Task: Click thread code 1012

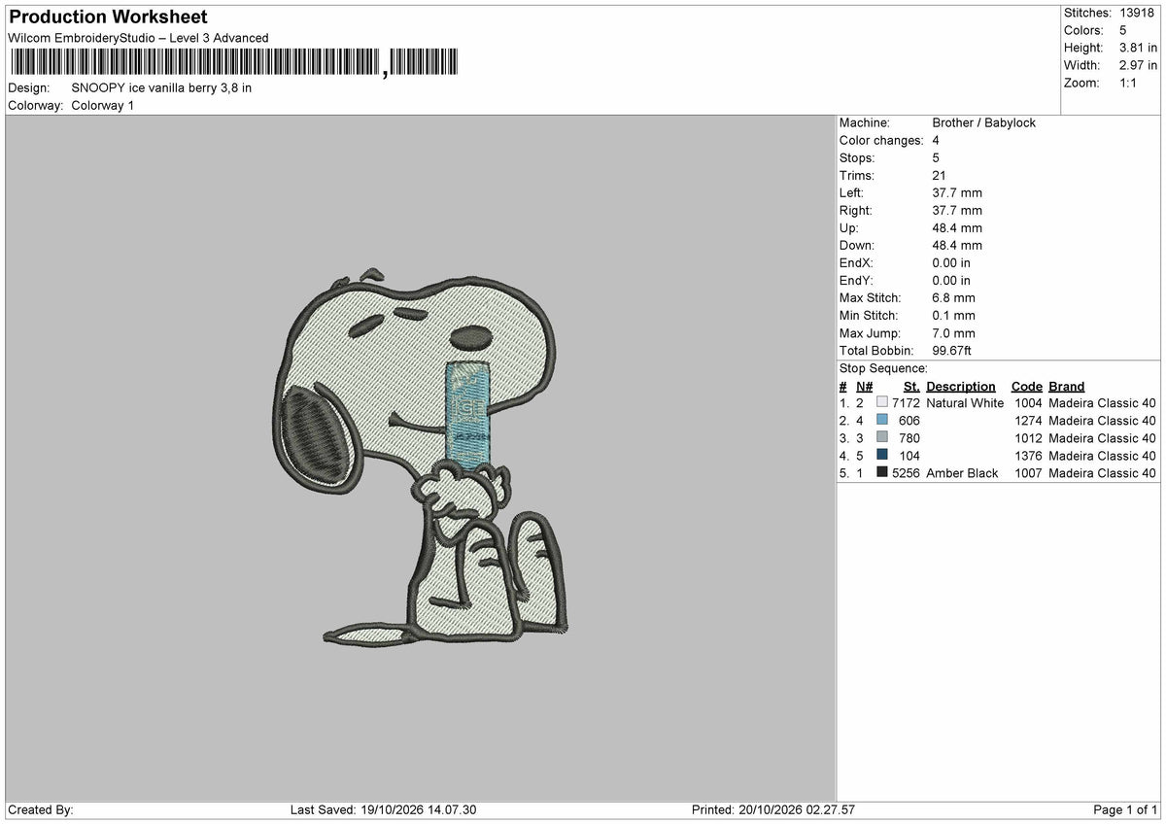Action: tap(1028, 437)
